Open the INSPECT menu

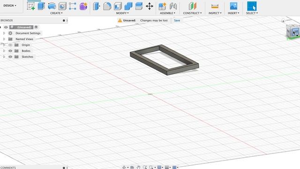pyautogui.click(x=215, y=13)
